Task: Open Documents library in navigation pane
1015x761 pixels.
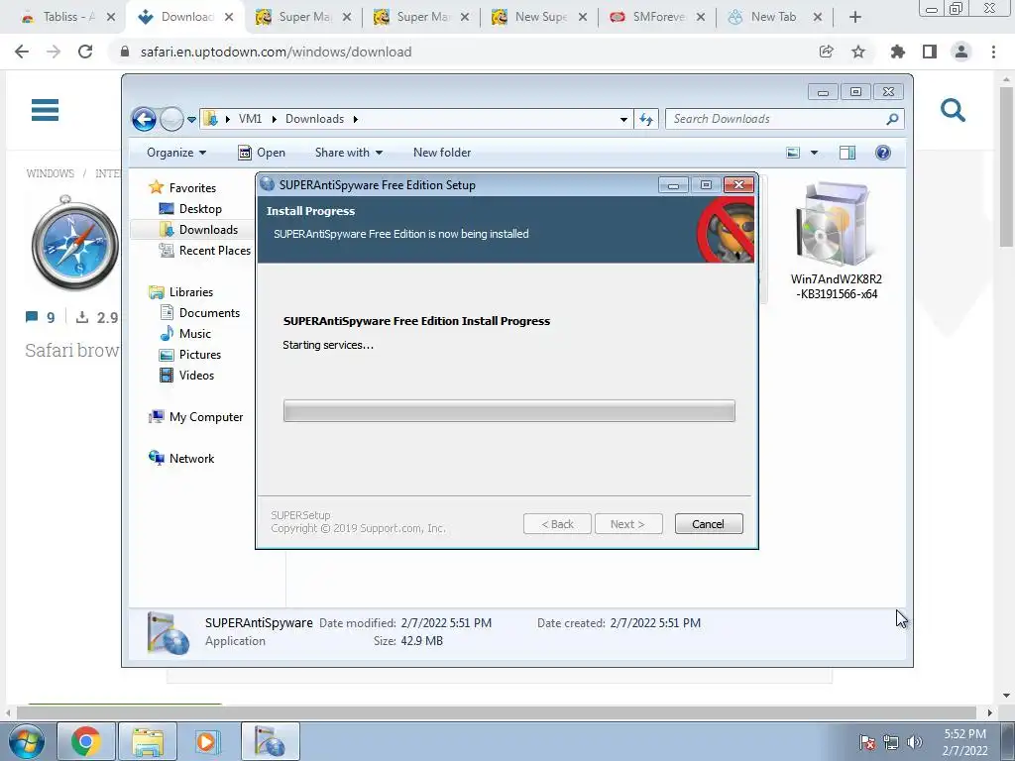Action: 199,313
